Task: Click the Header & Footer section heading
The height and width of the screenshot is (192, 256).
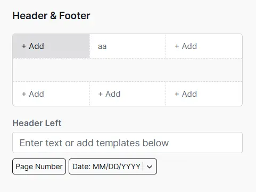Action: [51, 15]
